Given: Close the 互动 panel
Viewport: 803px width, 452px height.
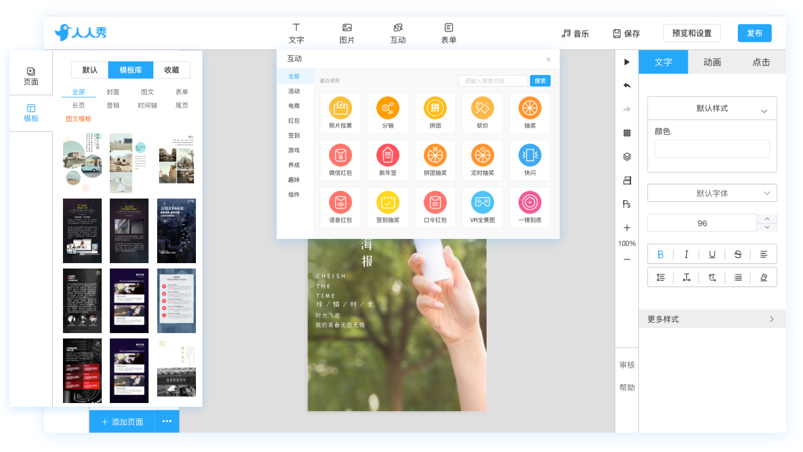Looking at the screenshot, I should 548,59.
